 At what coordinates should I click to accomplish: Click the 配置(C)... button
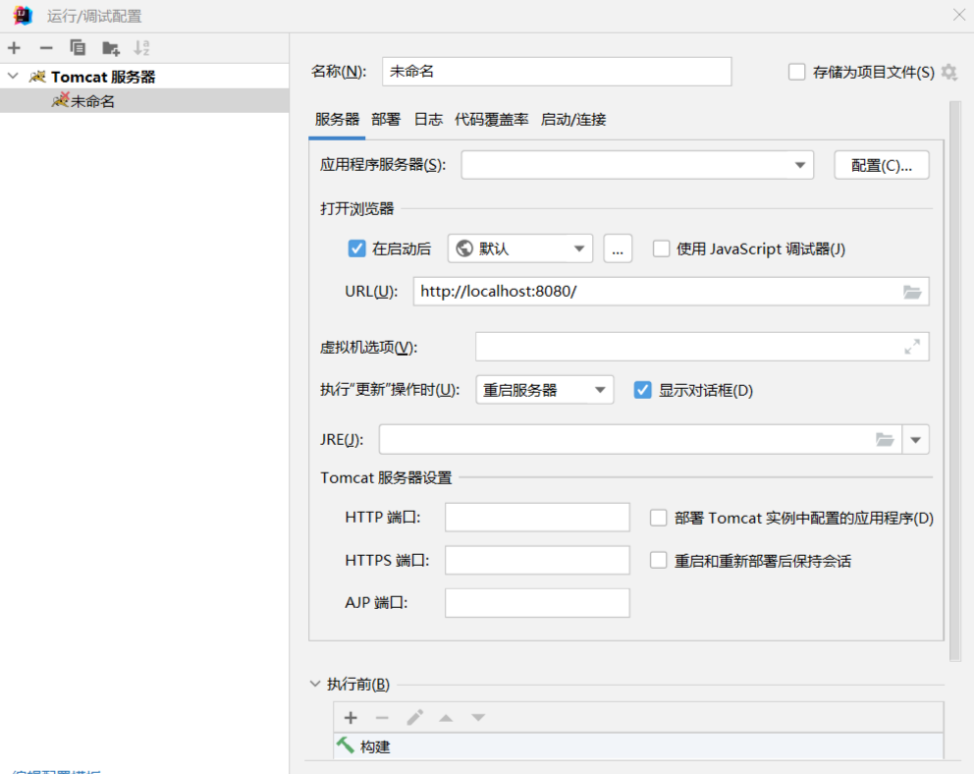pyautogui.click(x=882, y=165)
